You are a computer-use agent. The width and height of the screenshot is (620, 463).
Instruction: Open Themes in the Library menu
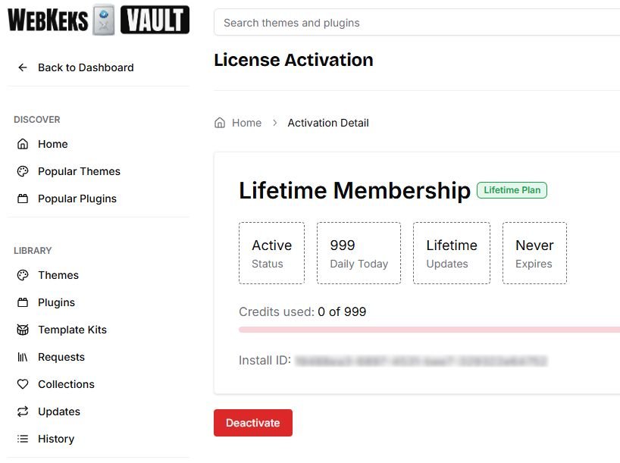pos(58,275)
